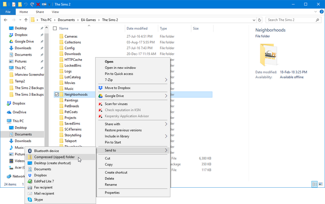Go up one level with up arrow
325x204 pixels.
pos(26,20)
